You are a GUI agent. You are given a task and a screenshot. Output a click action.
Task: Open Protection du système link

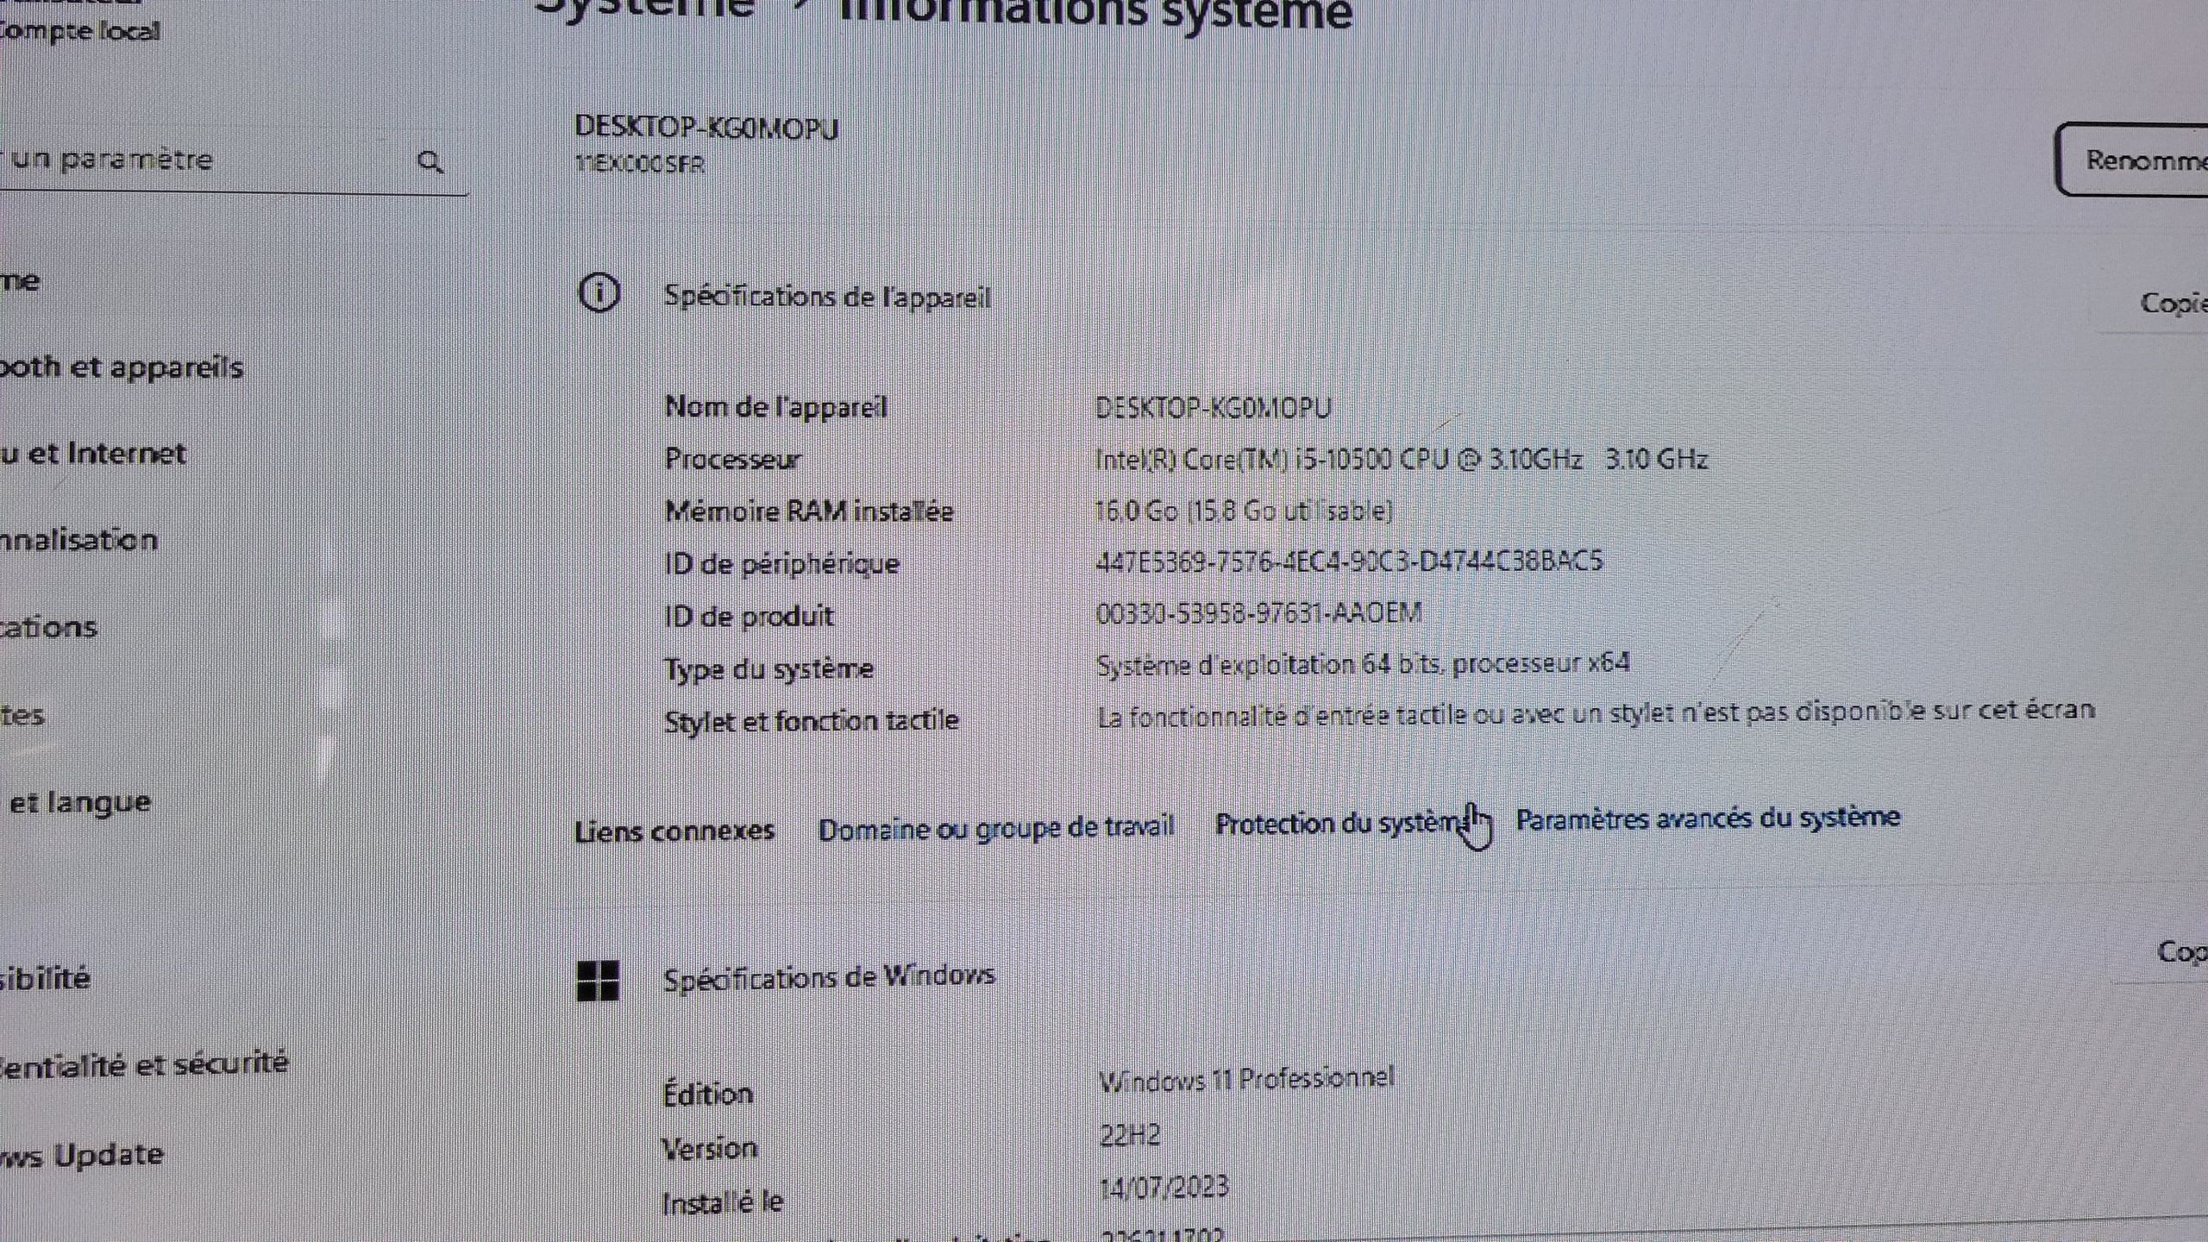tap(1339, 824)
